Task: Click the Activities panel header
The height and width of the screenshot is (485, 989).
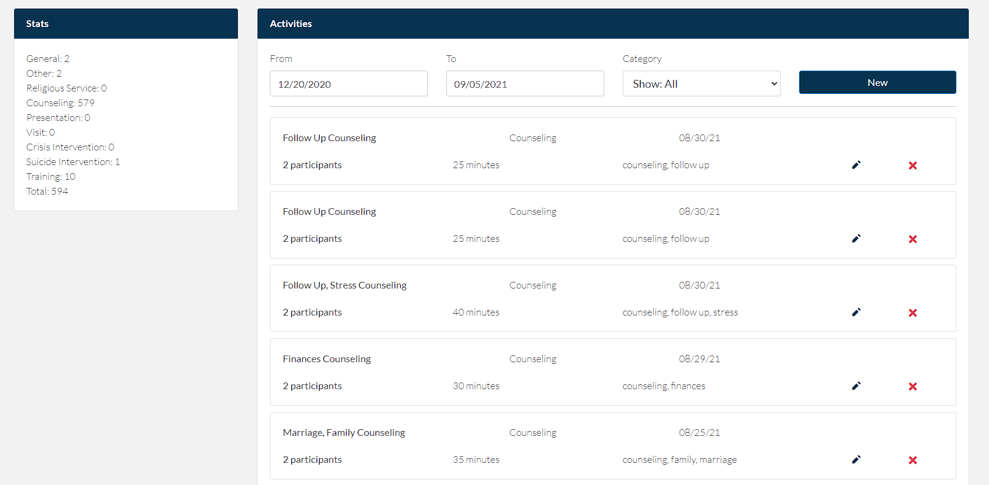Action: coord(612,23)
